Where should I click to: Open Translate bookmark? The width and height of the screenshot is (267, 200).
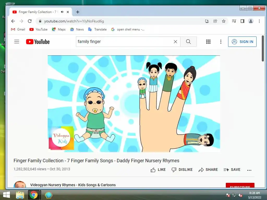[x=98, y=29]
